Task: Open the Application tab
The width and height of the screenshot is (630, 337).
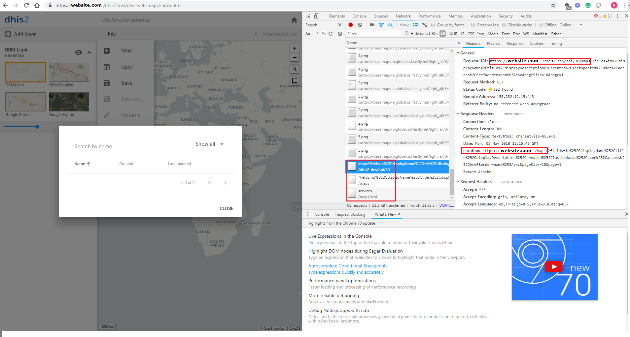Action: click(481, 16)
